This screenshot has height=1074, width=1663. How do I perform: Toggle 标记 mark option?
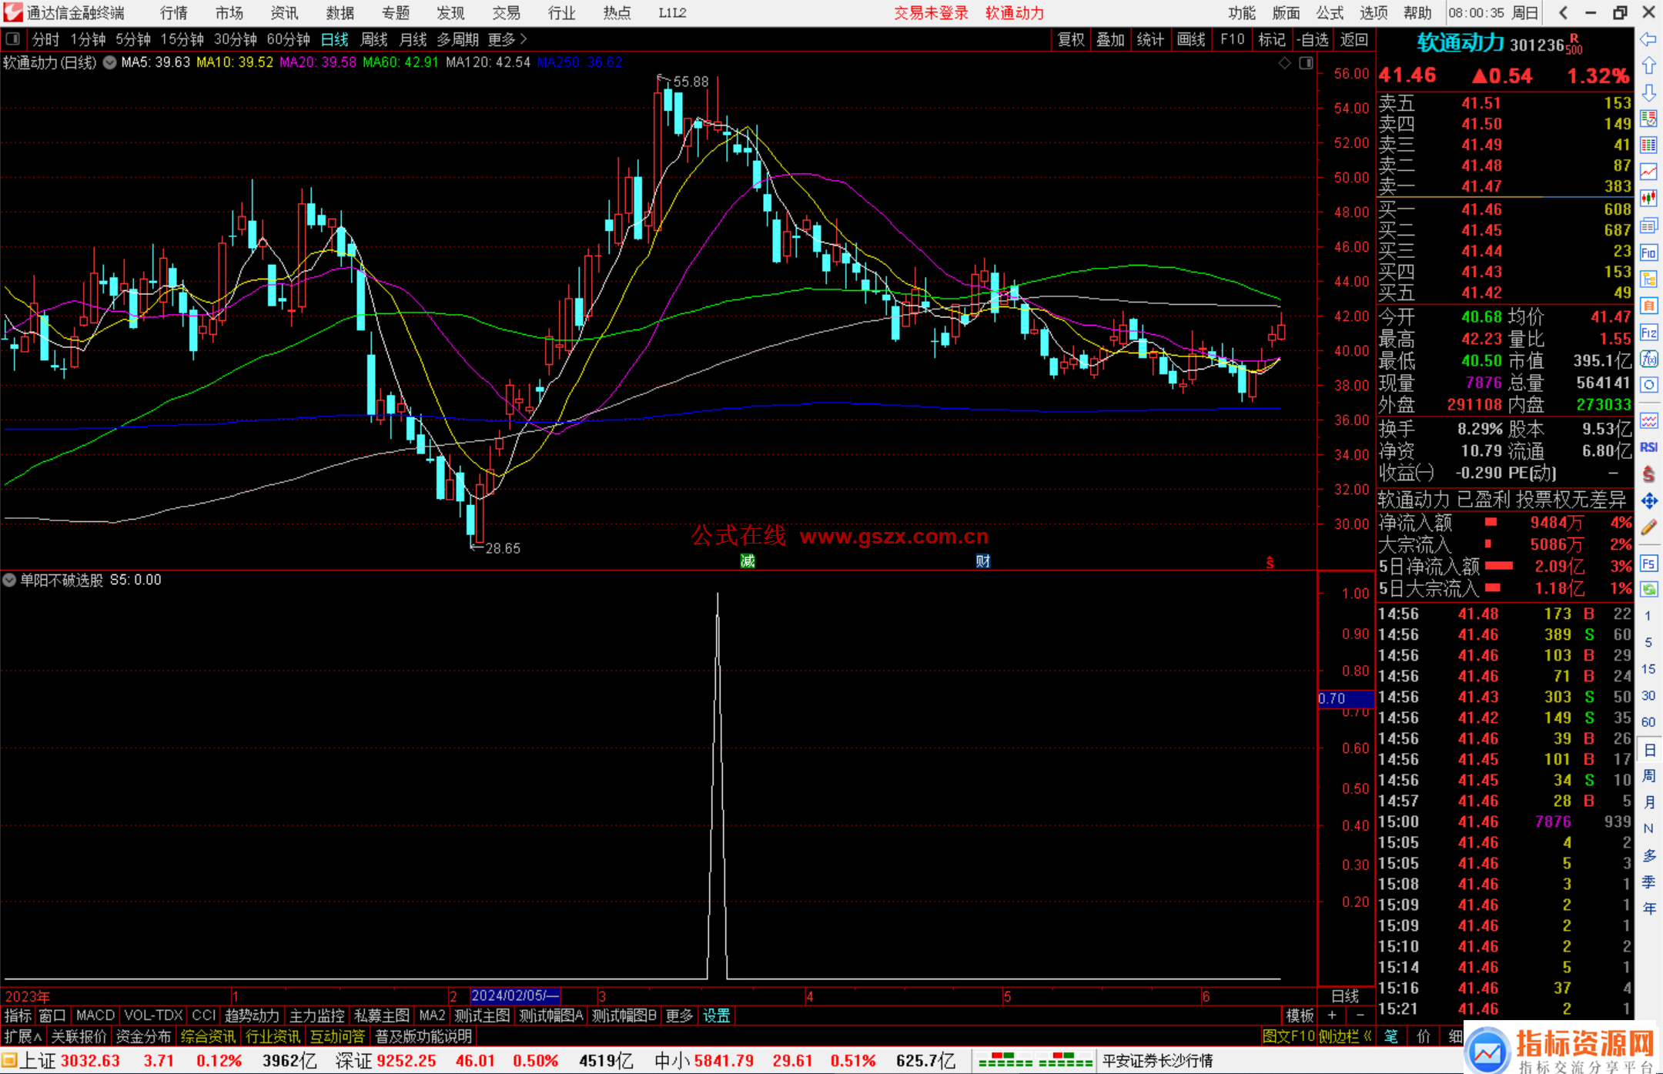coord(1271,39)
